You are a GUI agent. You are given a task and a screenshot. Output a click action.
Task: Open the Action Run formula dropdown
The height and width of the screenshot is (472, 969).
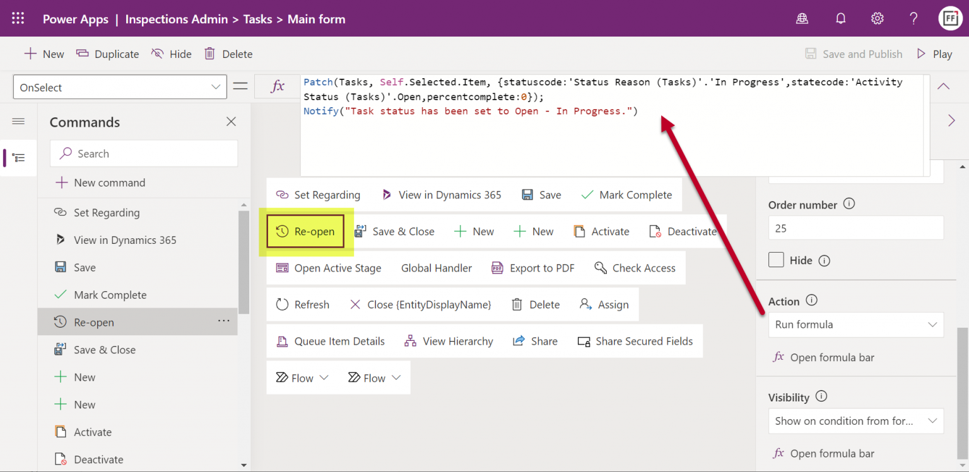click(855, 325)
